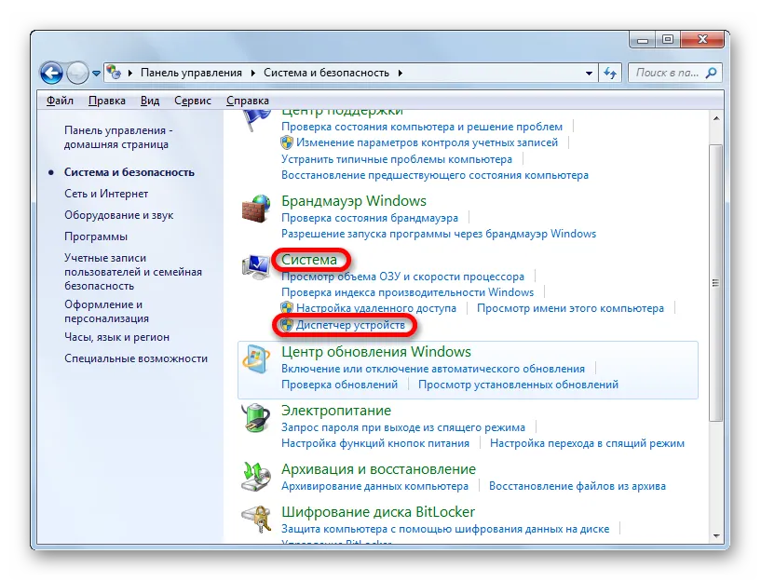Image resolution: width=761 pixels, height=581 pixels.
Task: Open Архивация и восстановление heading
Action: point(378,469)
